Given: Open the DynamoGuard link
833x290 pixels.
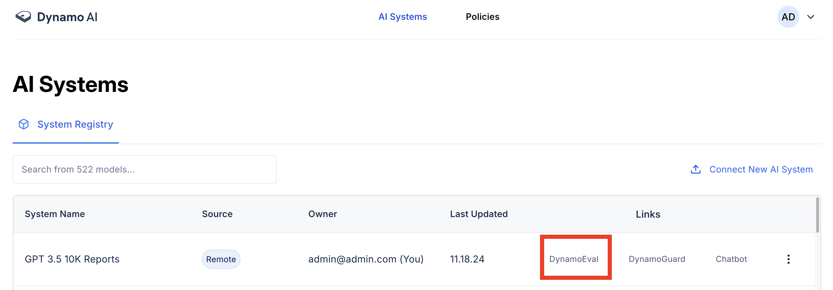Looking at the screenshot, I should pos(657,259).
